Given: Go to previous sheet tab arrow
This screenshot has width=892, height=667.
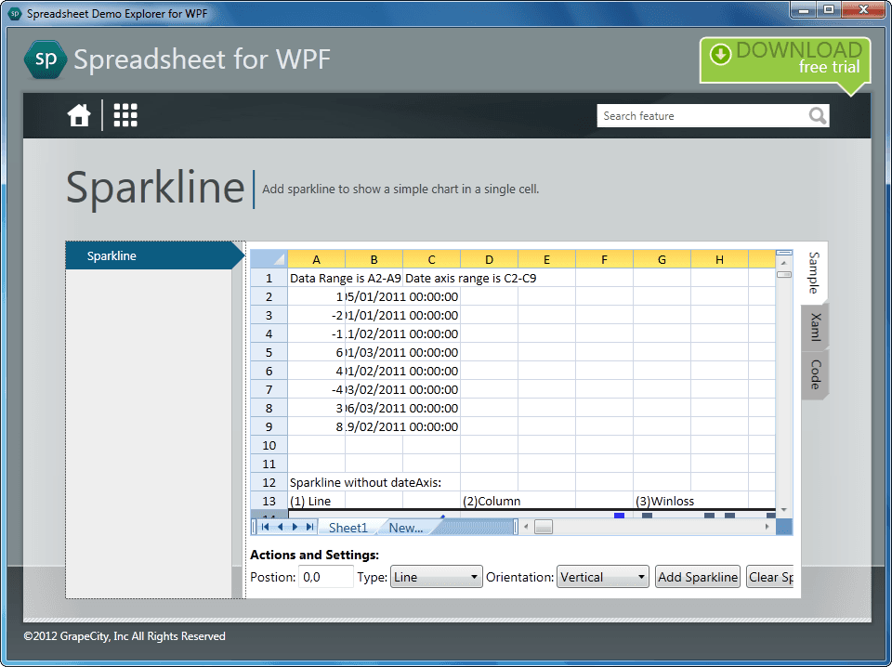Looking at the screenshot, I should [280, 527].
